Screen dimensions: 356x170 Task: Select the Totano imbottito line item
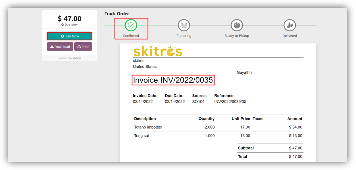(x=148, y=127)
